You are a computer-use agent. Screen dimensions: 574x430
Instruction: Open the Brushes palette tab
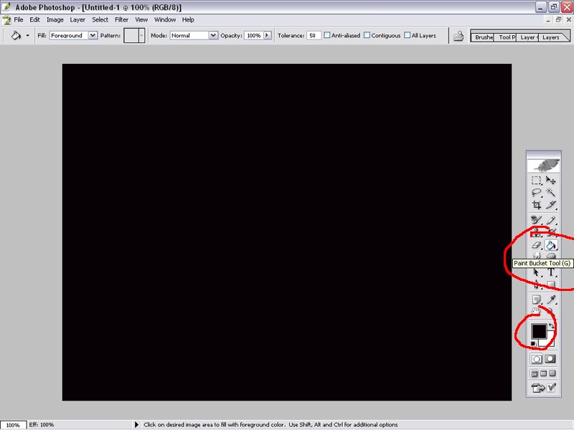point(482,37)
